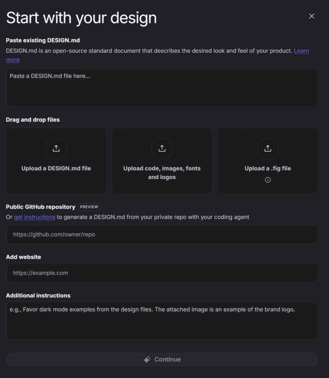Screen dimensions: 329x378
Task: Click the Add website URL field
Action: pos(162,273)
